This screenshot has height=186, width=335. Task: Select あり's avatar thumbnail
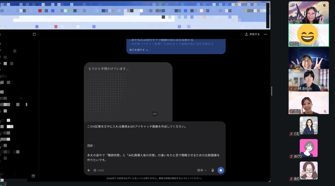[x=308, y=170]
